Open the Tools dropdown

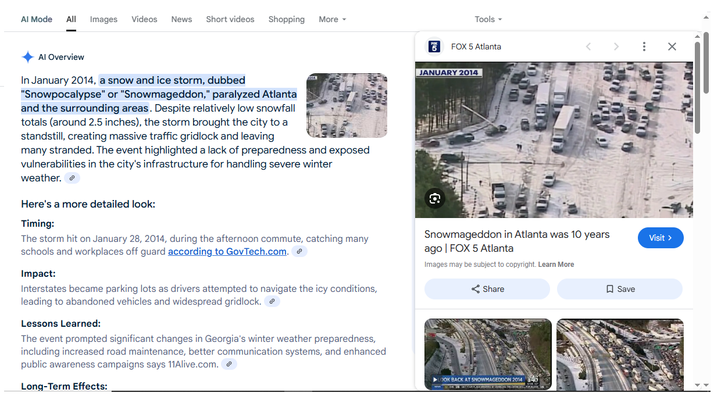[488, 19]
